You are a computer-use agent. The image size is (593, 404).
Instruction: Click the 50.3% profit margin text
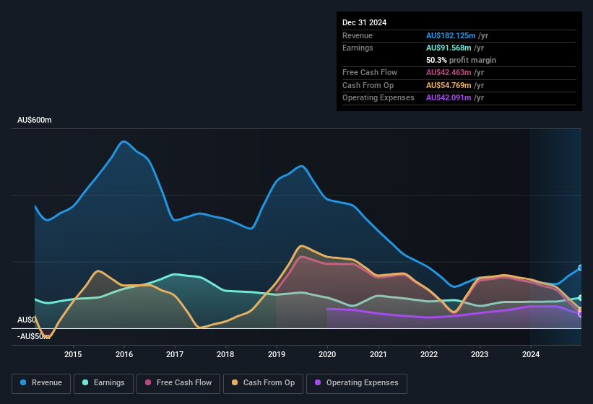point(461,60)
